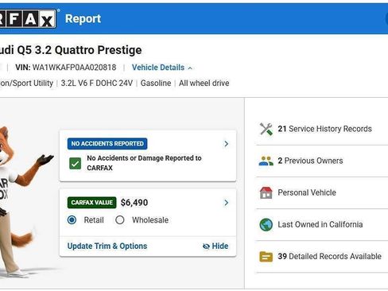Open the CARFAX Value chevron arrow
Screen dimensions: 388x291
(x=226, y=203)
